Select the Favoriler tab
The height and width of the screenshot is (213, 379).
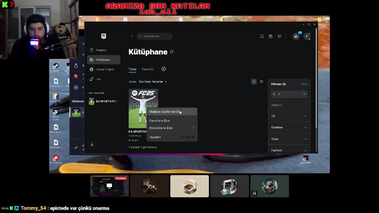148,69
